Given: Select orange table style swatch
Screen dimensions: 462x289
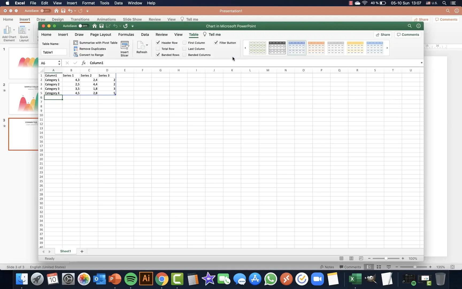Looking at the screenshot, I should point(316,48).
